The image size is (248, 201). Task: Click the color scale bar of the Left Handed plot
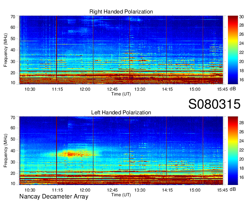coord(233,151)
